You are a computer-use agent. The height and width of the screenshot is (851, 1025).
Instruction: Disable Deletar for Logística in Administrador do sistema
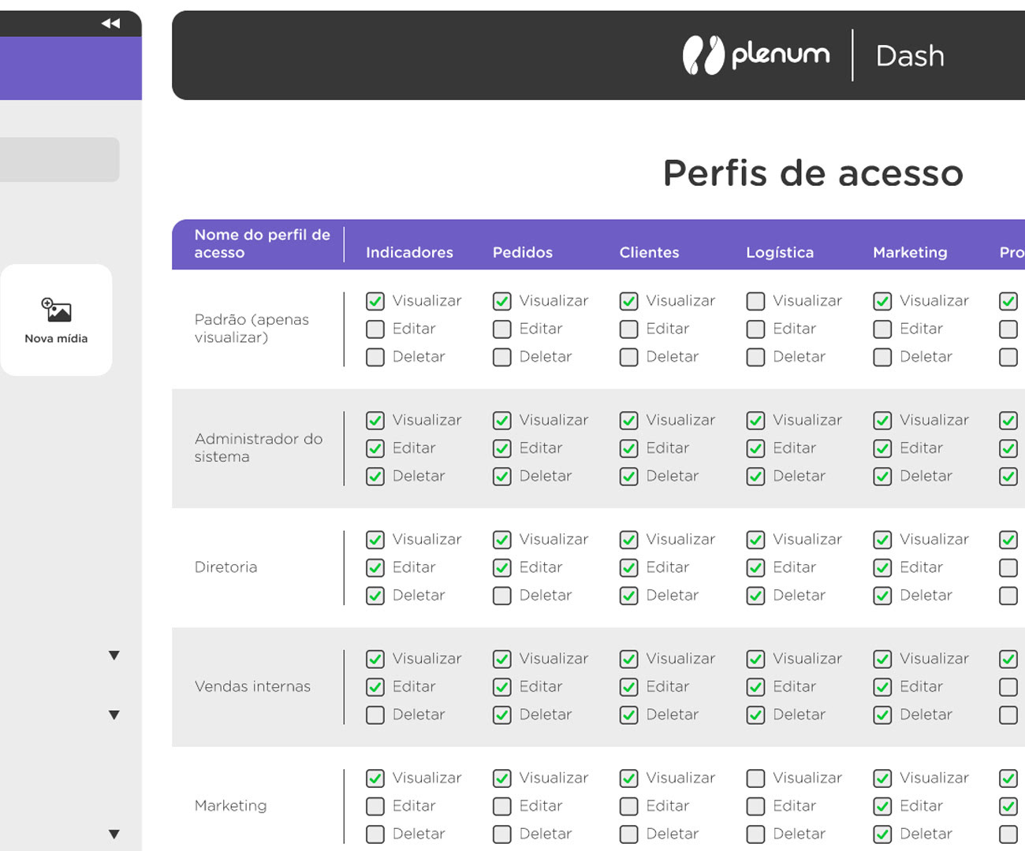[755, 477]
